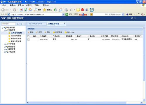Screen dimensions: 146x105
Task: Click the Edit page icon beside the printer
Action: tap(71, 10)
